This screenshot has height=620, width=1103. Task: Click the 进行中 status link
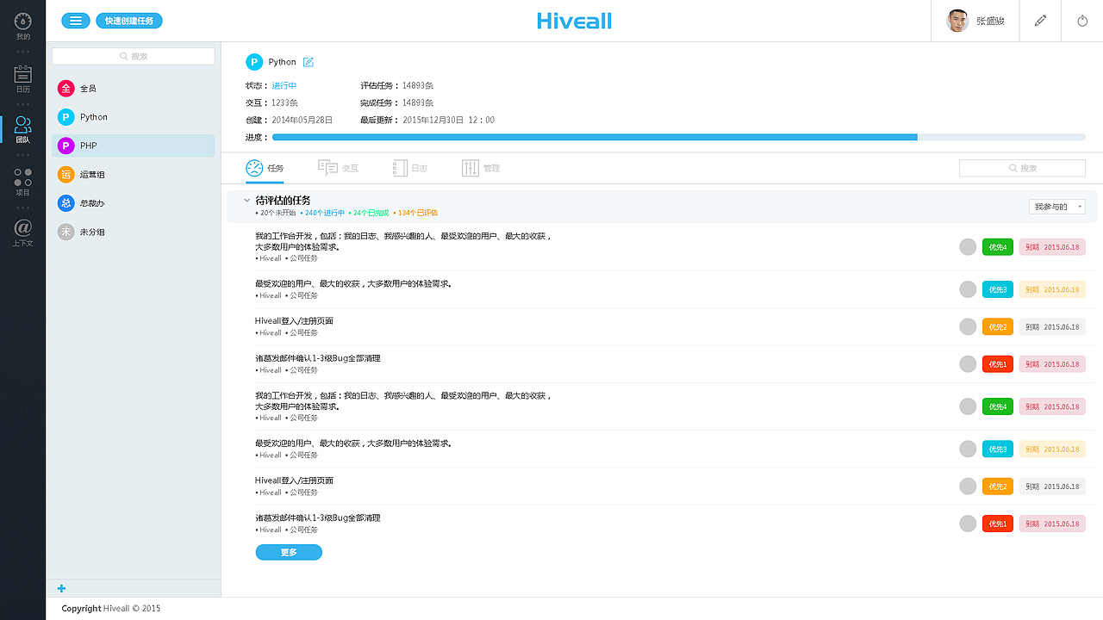tap(284, 86)
